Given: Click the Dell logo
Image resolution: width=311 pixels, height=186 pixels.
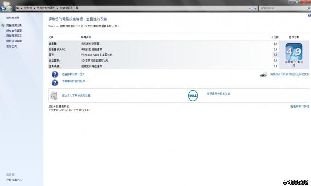Looking at the screenshot, I should 193,96.
